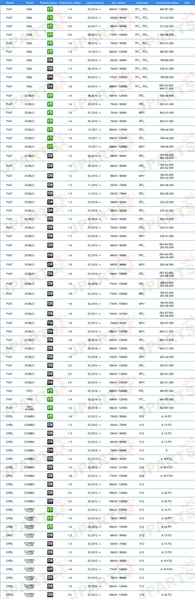
Task: Click the Model column header
Action: pos(30,3)
